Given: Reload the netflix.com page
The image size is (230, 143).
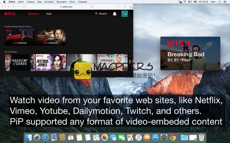Looking at the screenshot, I should click(x=92, y=7).
